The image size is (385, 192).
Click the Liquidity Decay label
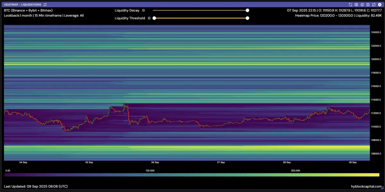point(127,10)
